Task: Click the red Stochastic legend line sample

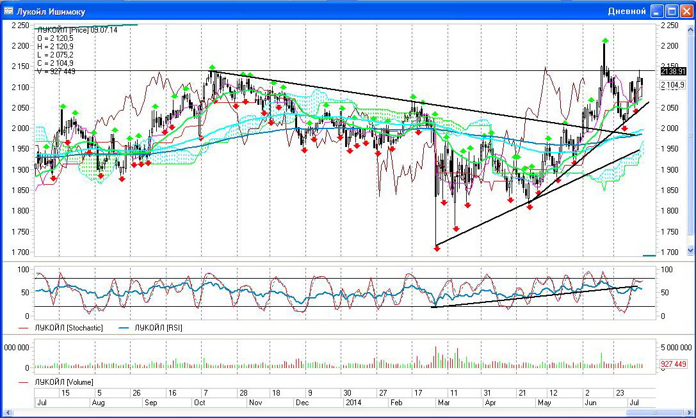Action: coord(24,329)
